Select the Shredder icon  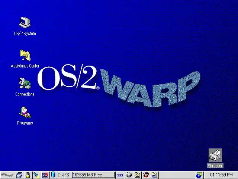(215, 155)
